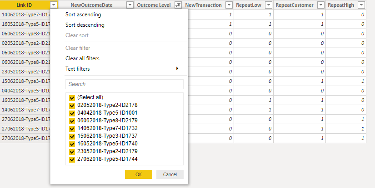Select the RepeatCustomer column header
Screen dimensions: 375x188
coord(295,5)
